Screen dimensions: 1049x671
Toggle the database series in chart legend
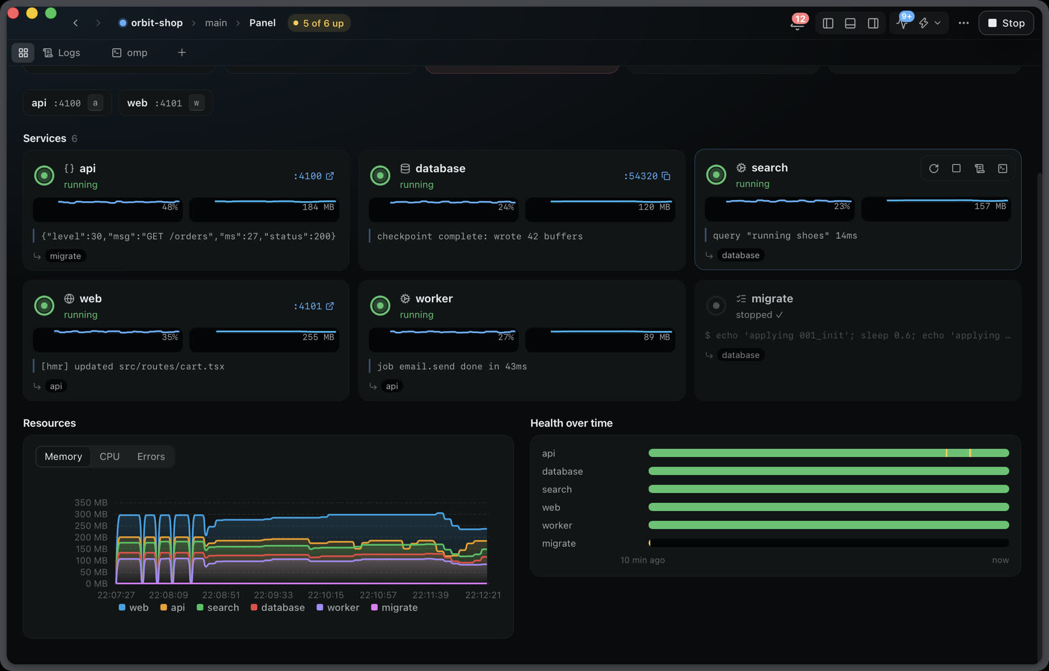(x=278, y=607)
